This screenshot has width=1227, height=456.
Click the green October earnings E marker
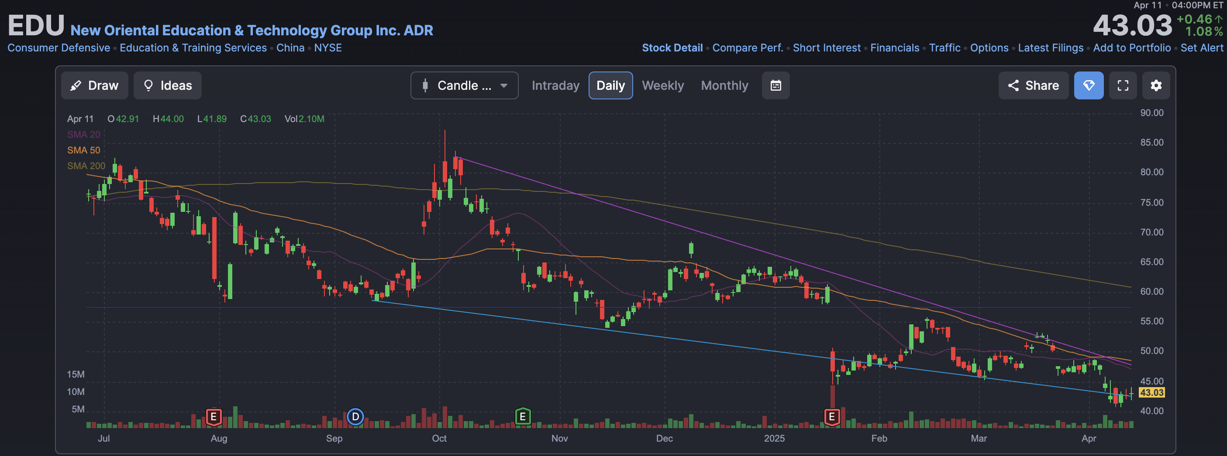click(x=523, y=417)
